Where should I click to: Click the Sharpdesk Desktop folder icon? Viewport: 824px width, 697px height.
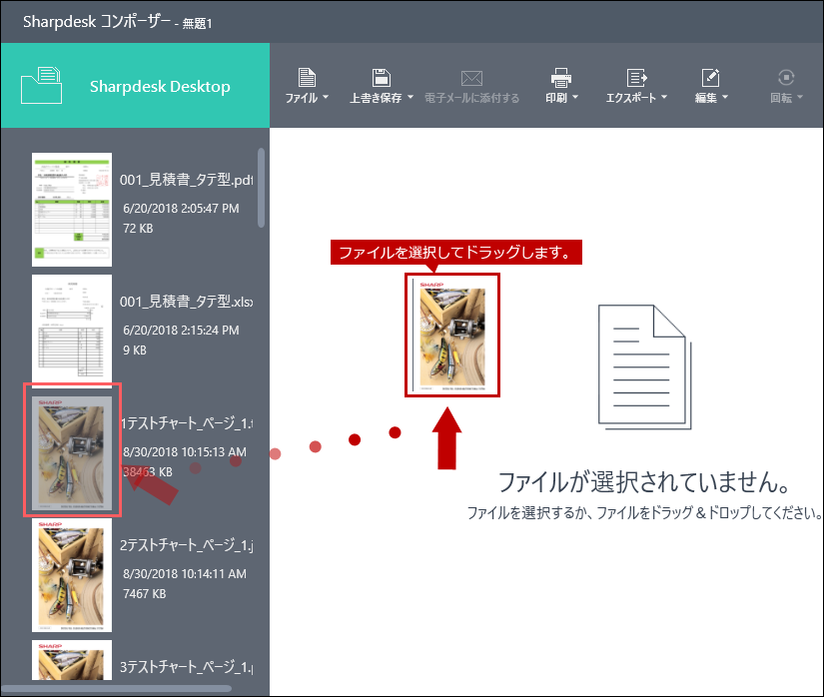[x=42, y=85]
